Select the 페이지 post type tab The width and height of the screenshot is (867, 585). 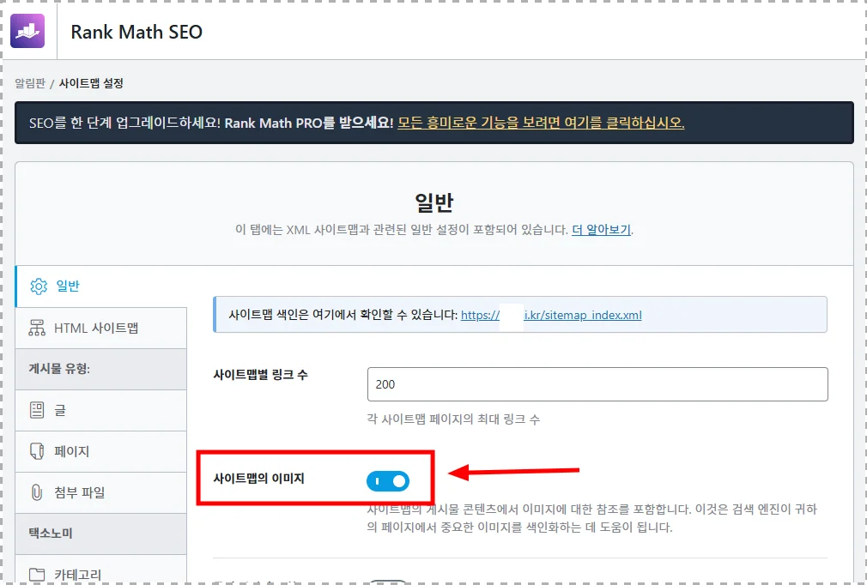[101, 451]
